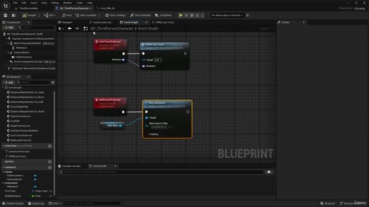Image resolution: width=369 pixels, height=207 pixels.
Task: Open bookmarks dropdown in graph toolbar
Action: pos(61,28)
